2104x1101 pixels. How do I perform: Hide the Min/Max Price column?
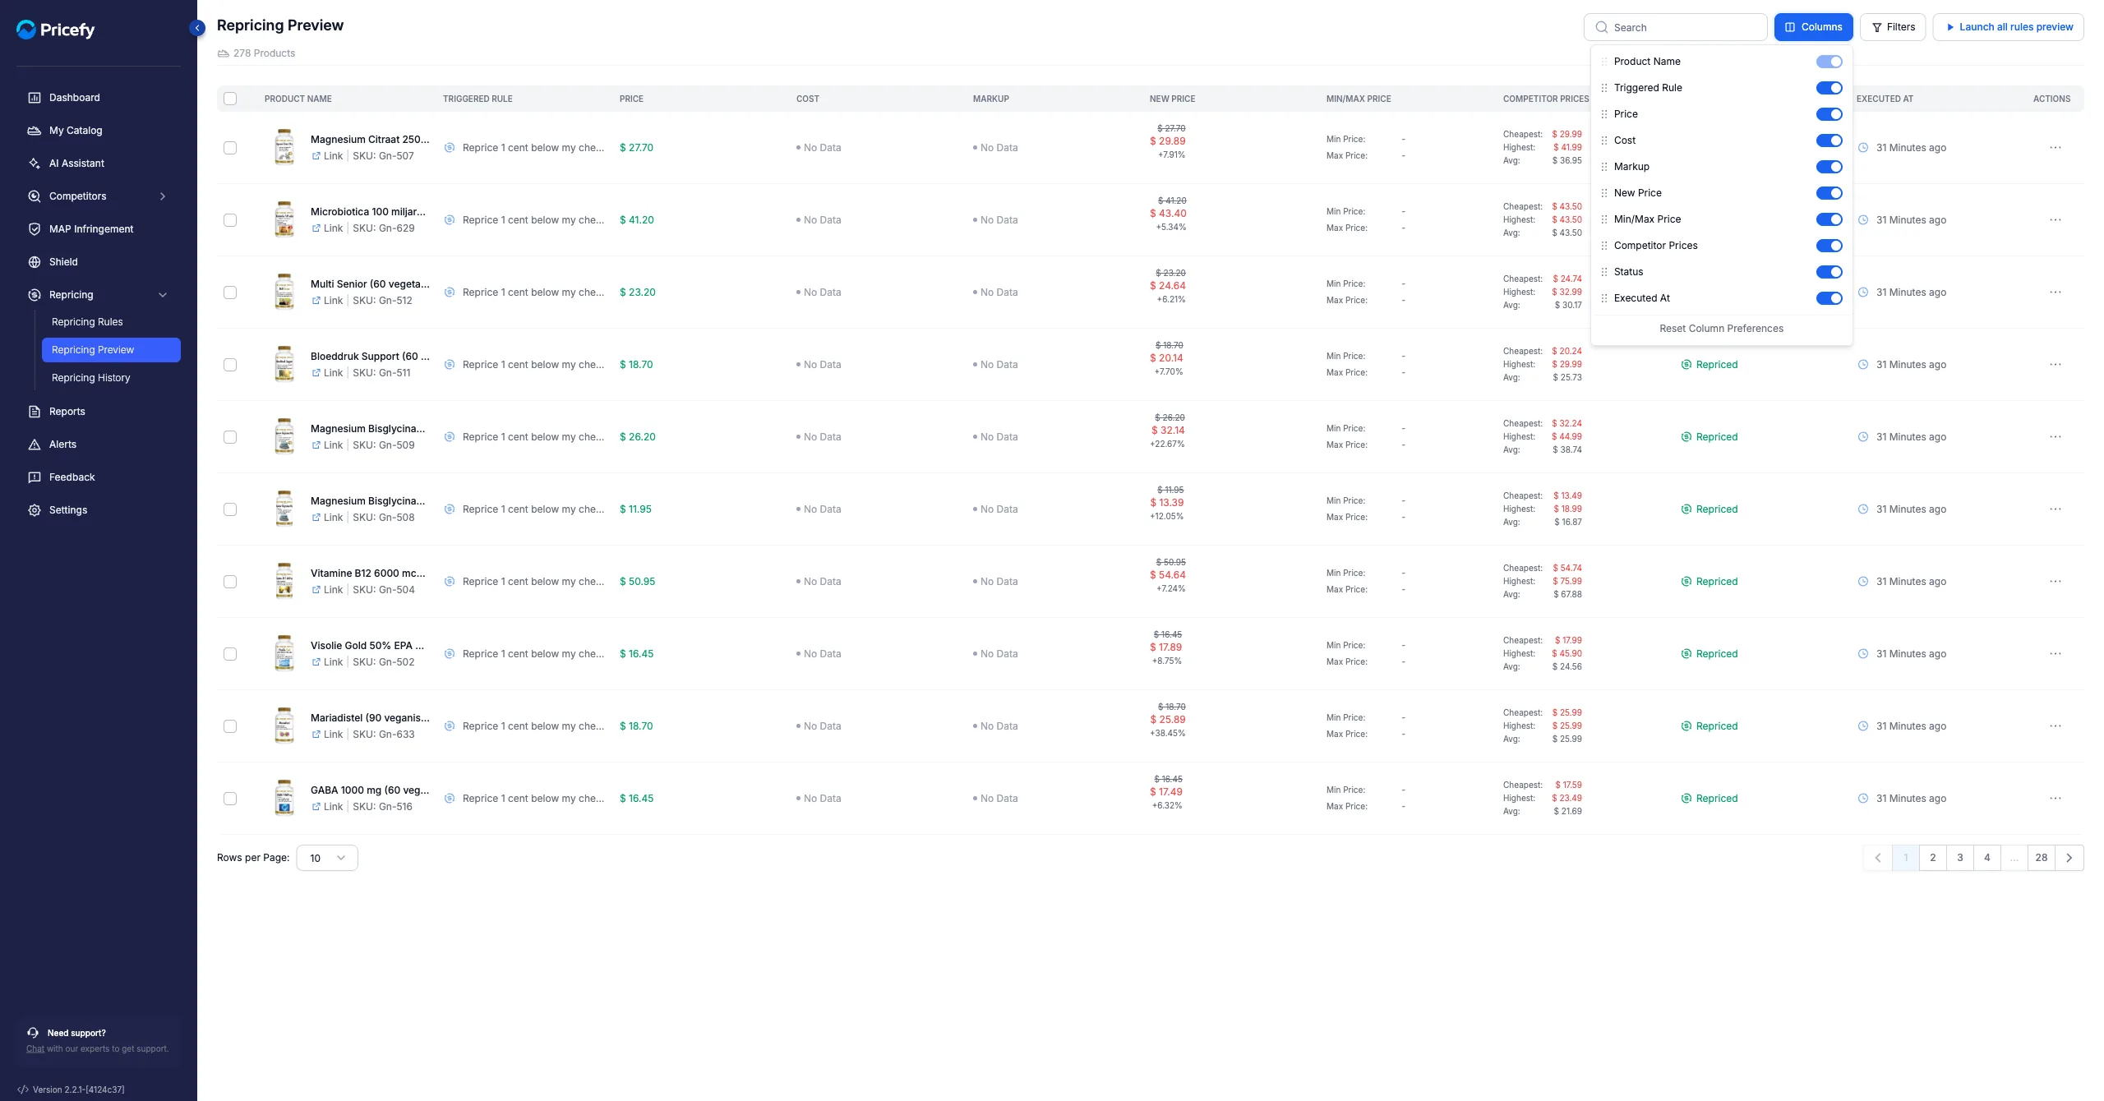(x=1829, y=219)
